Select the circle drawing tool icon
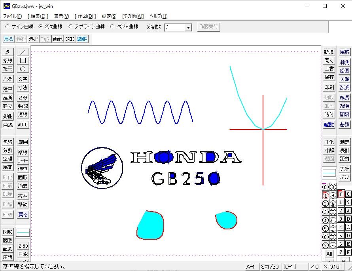The width and height of the screenshot is (352, 271). coord(23,69)
